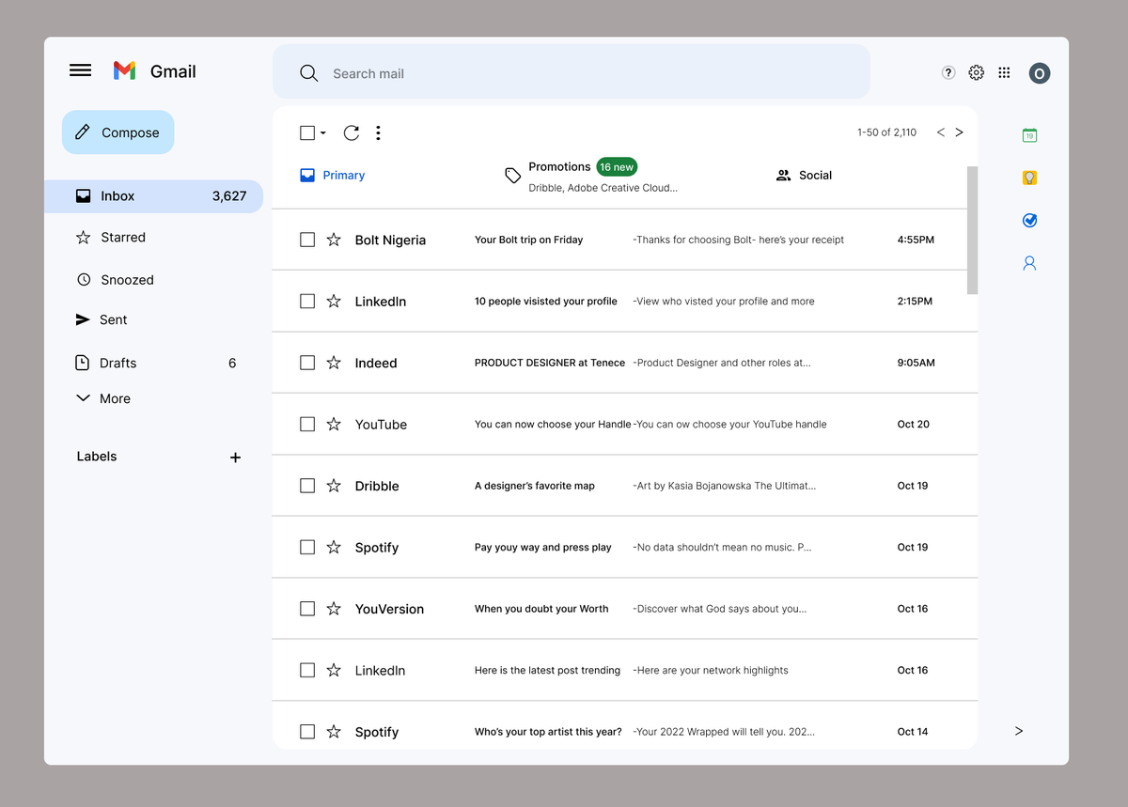Select the YouTube email checkbox
1128x807 pixels.
pos(307,424)
